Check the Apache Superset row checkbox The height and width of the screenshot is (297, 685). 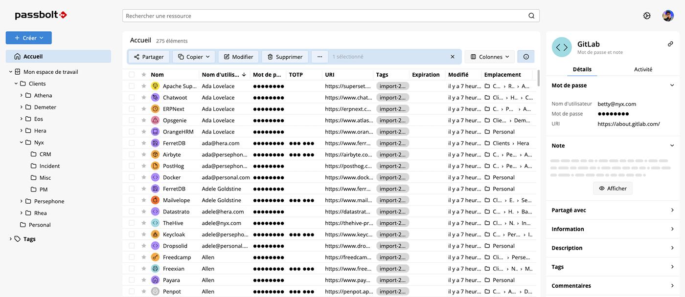pyautogui.click(x=132, y=86)
